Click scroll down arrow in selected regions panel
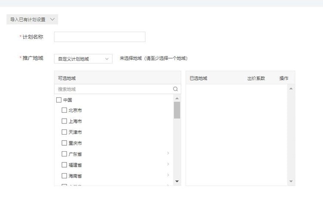323x198 pixels. tap(291, 182)
